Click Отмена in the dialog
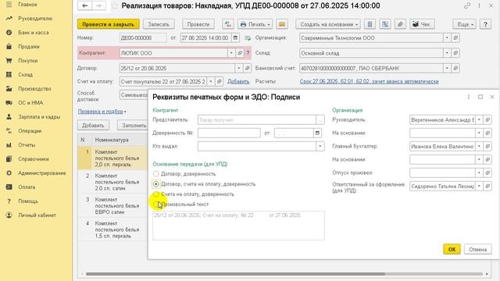Viewport: 500px width, 281px height. [477, 249]
